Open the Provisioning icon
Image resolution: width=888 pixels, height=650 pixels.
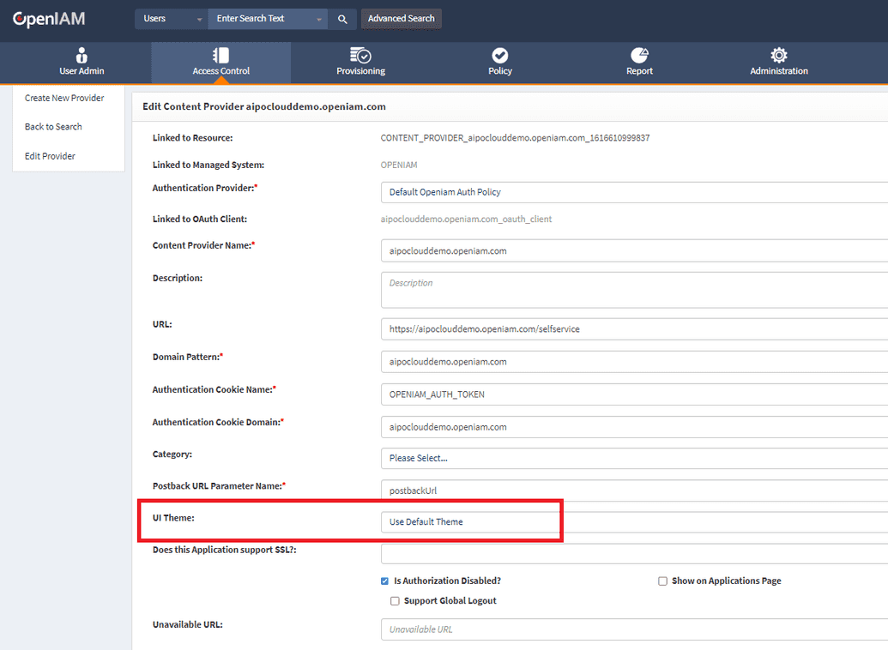pos(360,55)
